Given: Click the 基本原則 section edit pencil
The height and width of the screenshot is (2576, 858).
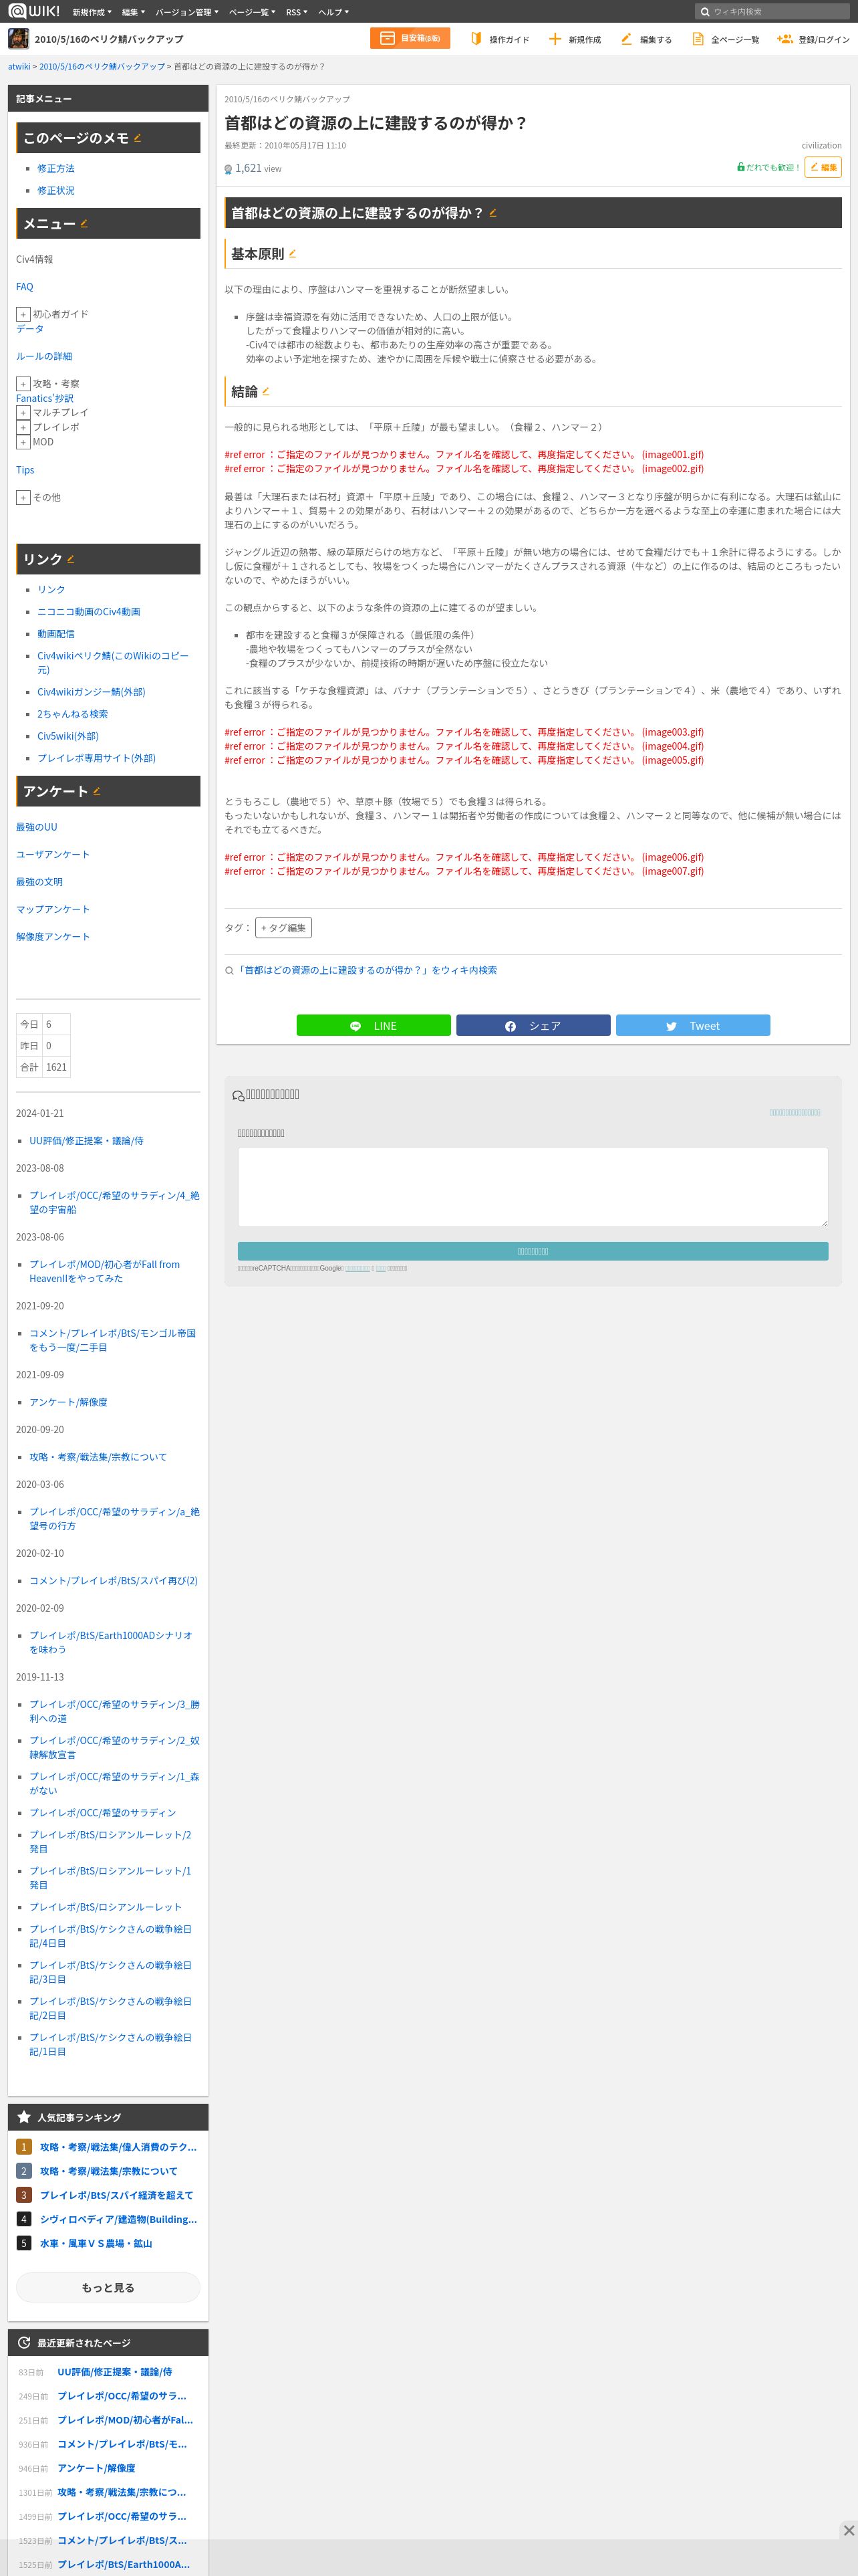Looking at the screenshot, I should pos(293,254).
